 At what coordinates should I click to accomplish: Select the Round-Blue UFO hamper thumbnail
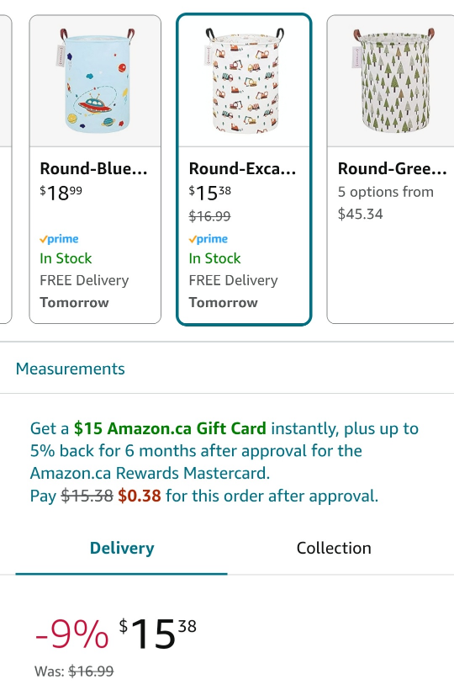pyautogui.click(x=95, y=81)
